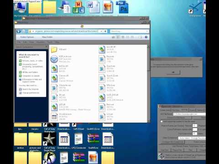The width and height of the screenshot is (219, 164).
Task: Open the Tools menu in Explorer
Action: coord(50,42)
